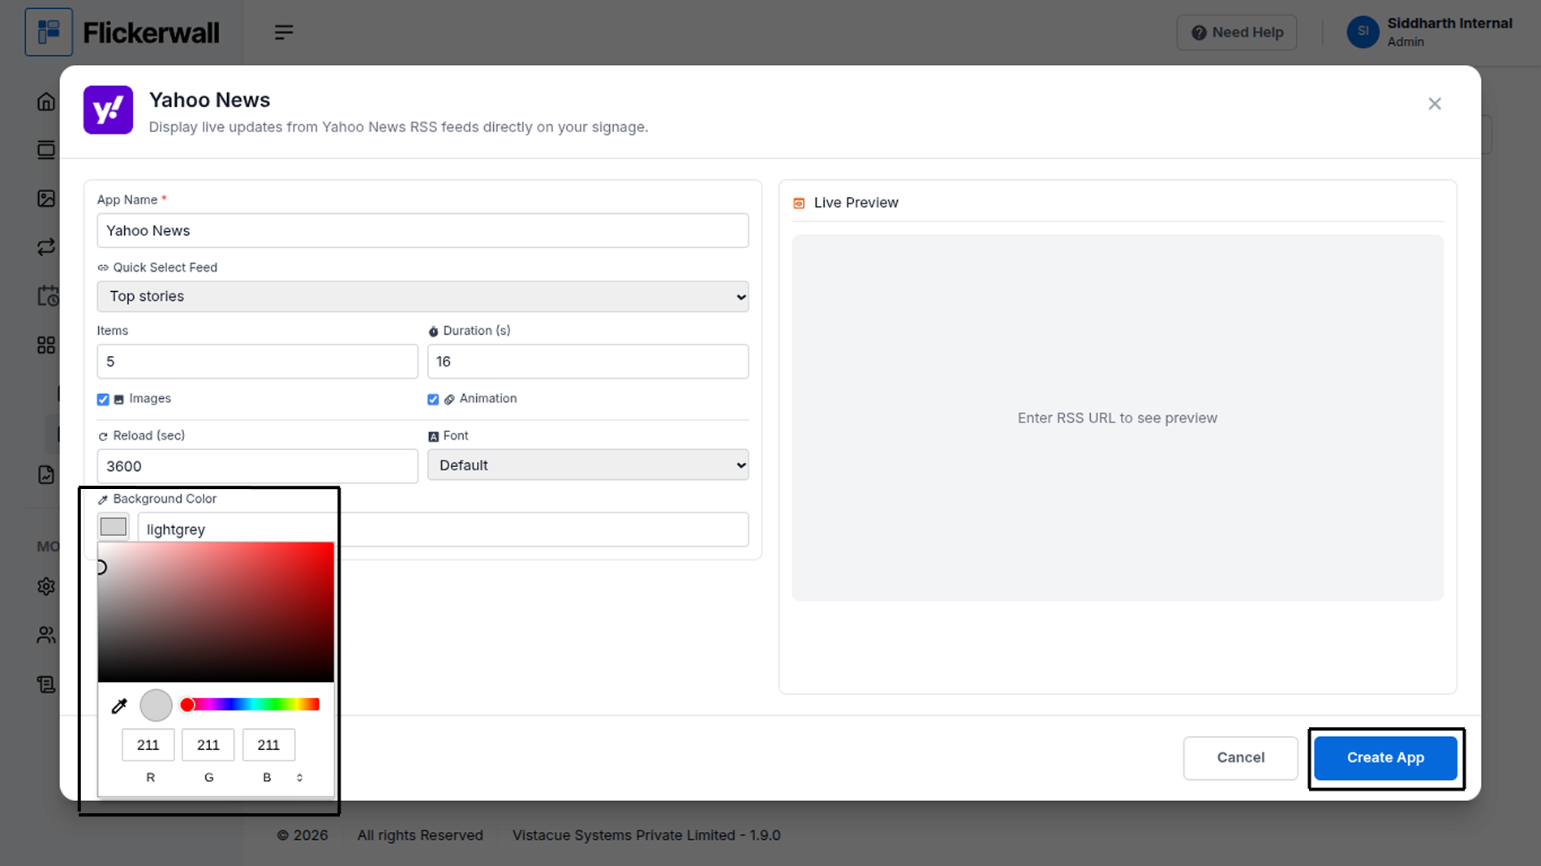The image size is (1541, 866).
Task: Open the apps grid icon in sidebar
Action: 46,345
